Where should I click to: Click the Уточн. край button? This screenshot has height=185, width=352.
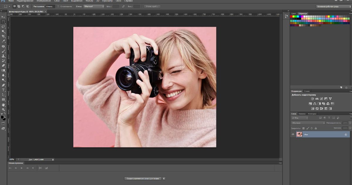point(152,6)
